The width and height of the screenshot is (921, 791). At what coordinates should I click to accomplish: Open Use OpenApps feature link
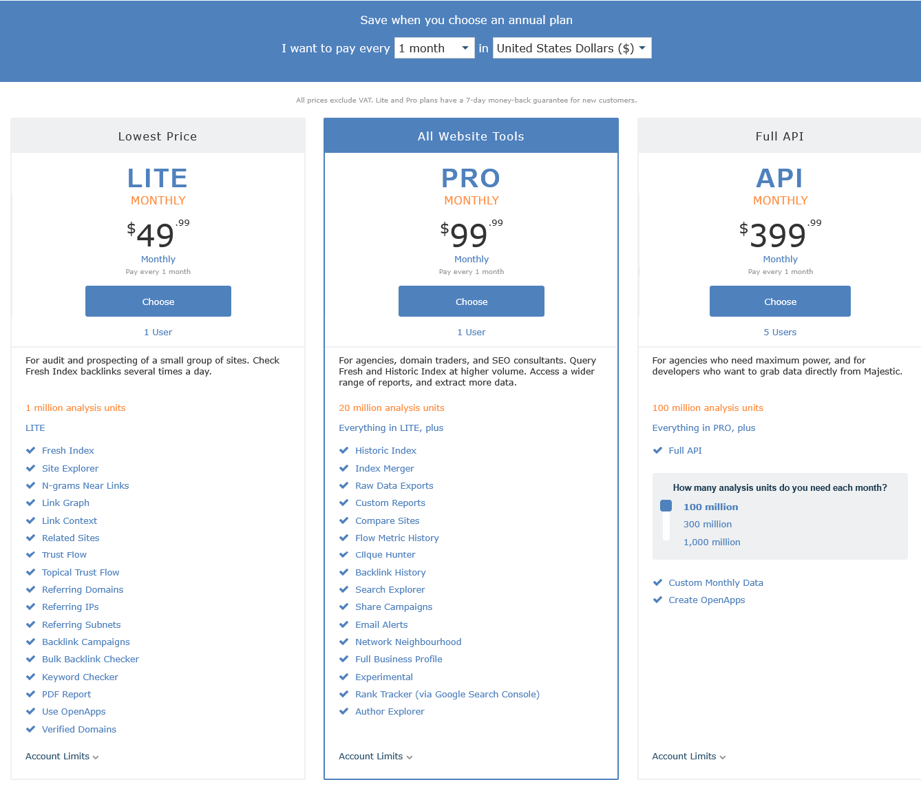(x=74, y=711)
